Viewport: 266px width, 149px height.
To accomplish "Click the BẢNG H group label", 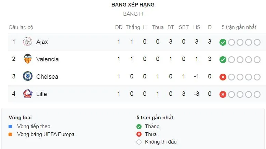I will pos(133,14).
